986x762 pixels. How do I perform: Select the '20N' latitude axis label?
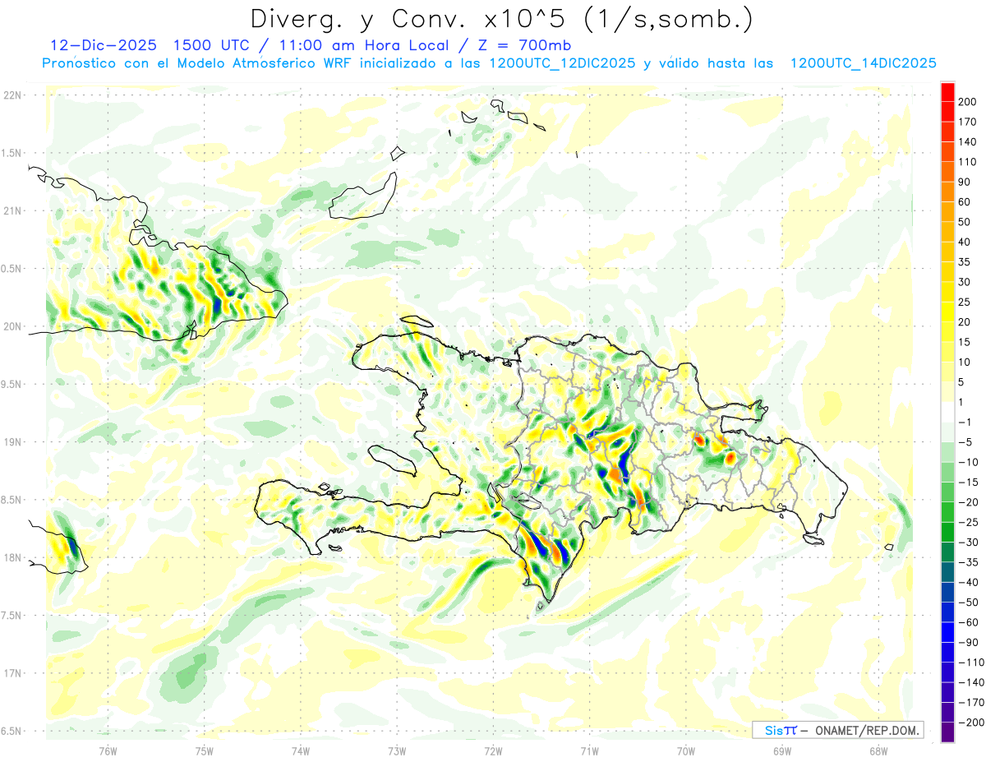click(x=12, y=326)
